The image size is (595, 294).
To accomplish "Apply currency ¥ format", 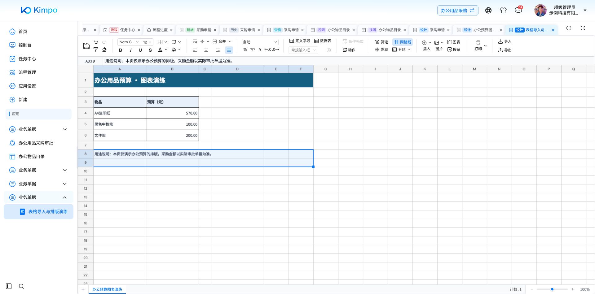I will 260,50.
